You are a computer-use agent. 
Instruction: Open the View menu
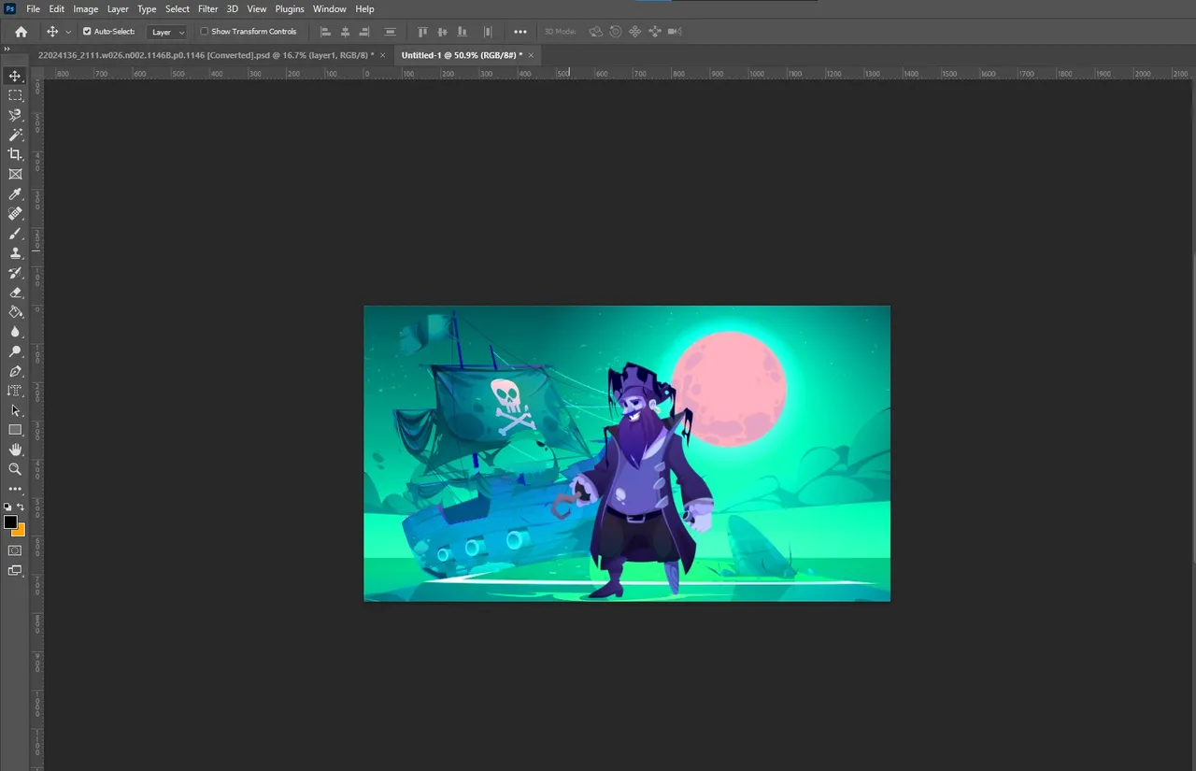point(257,8)
